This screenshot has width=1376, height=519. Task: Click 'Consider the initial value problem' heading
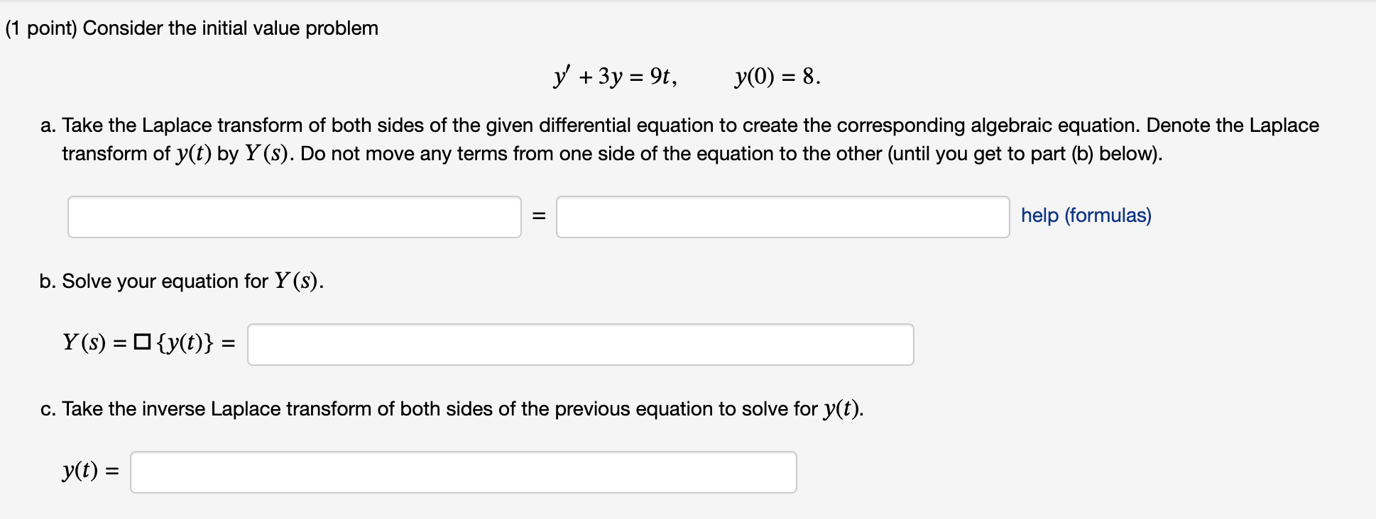[x=231, y=28]
